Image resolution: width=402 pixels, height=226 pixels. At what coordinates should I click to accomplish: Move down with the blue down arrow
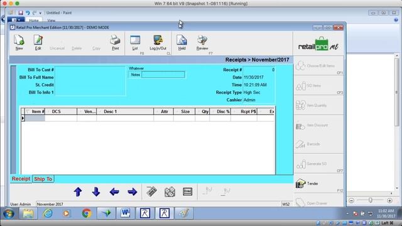(96, 191)
